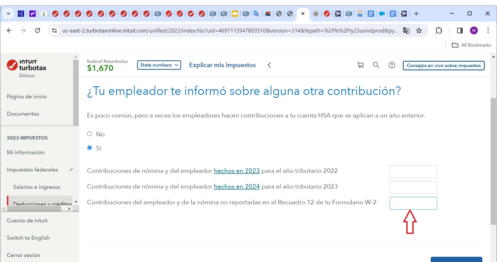Screen dimensions: 497x262
Task: Switch to the Workday tab
Action: (360, 14)
